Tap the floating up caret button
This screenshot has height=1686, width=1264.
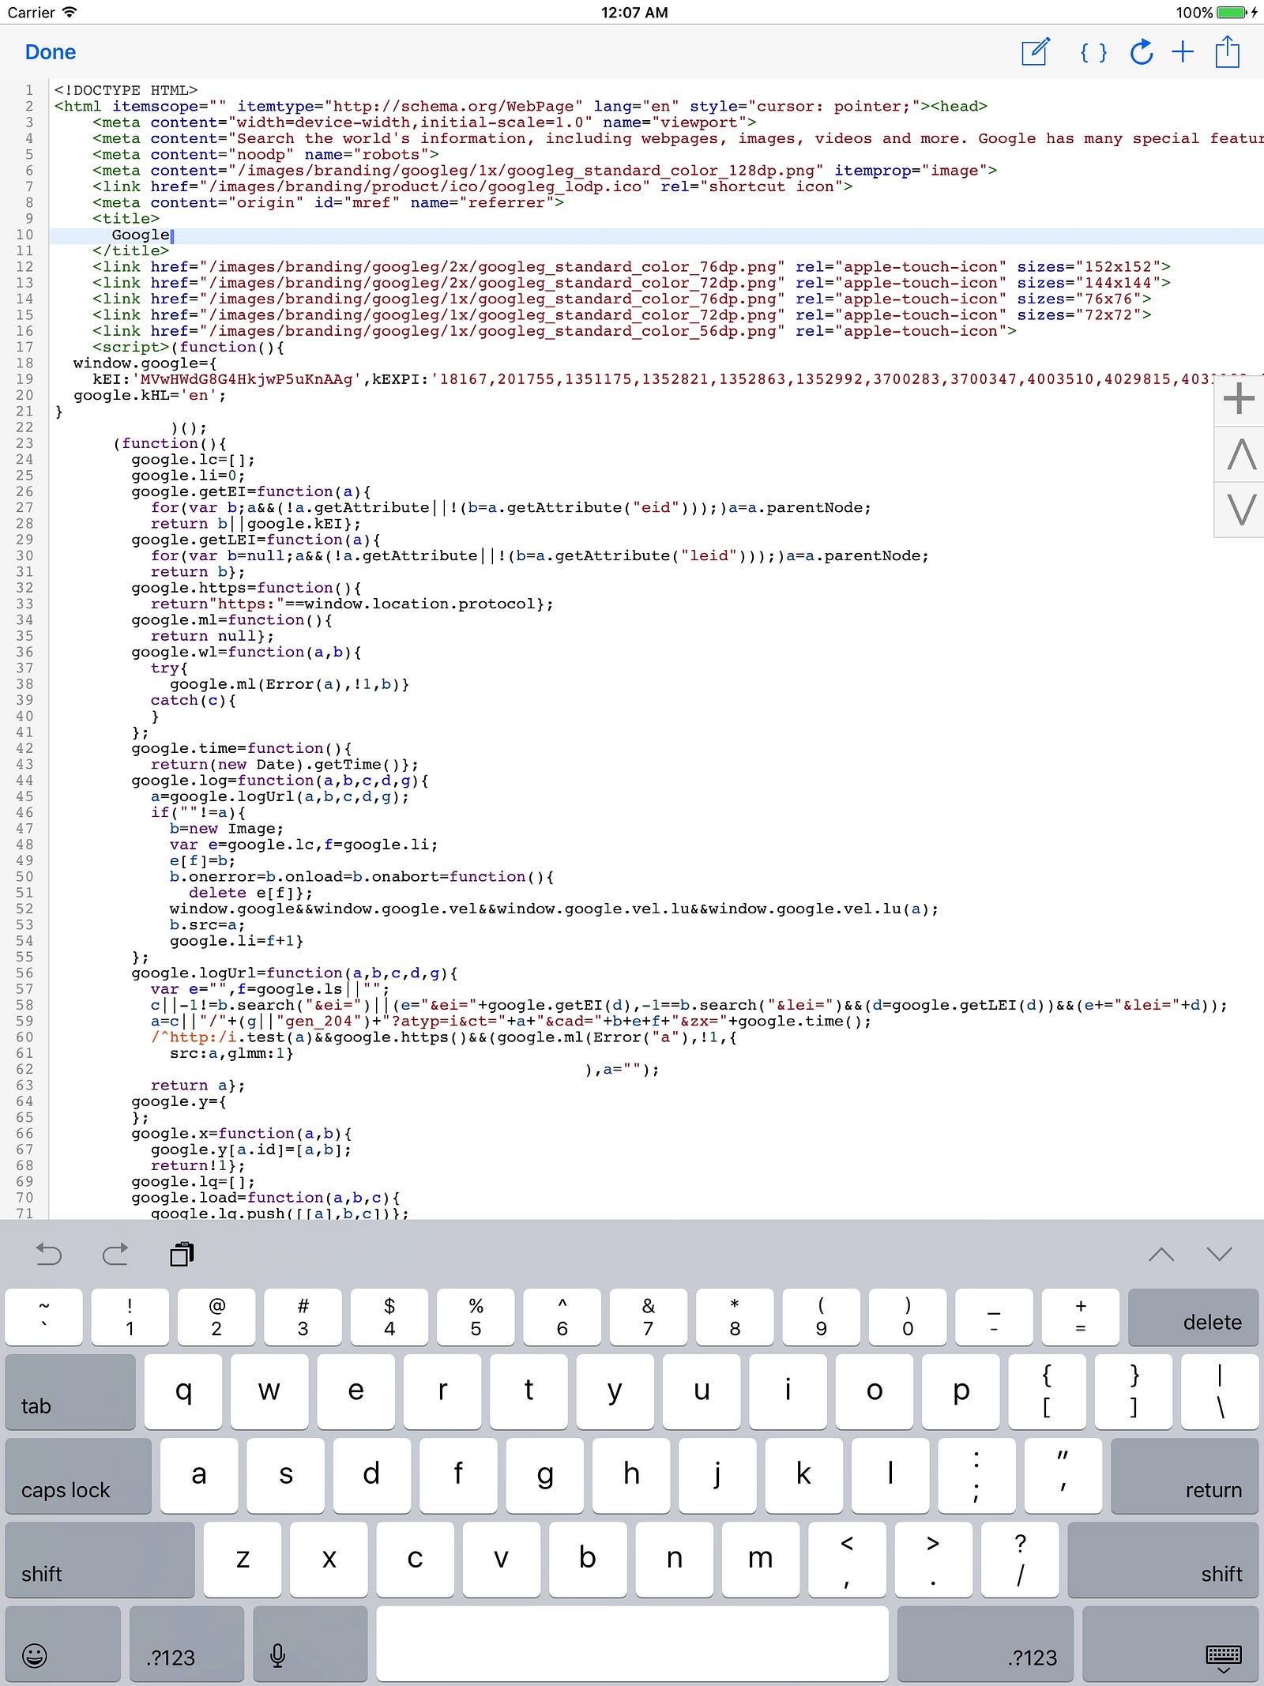1240,454
